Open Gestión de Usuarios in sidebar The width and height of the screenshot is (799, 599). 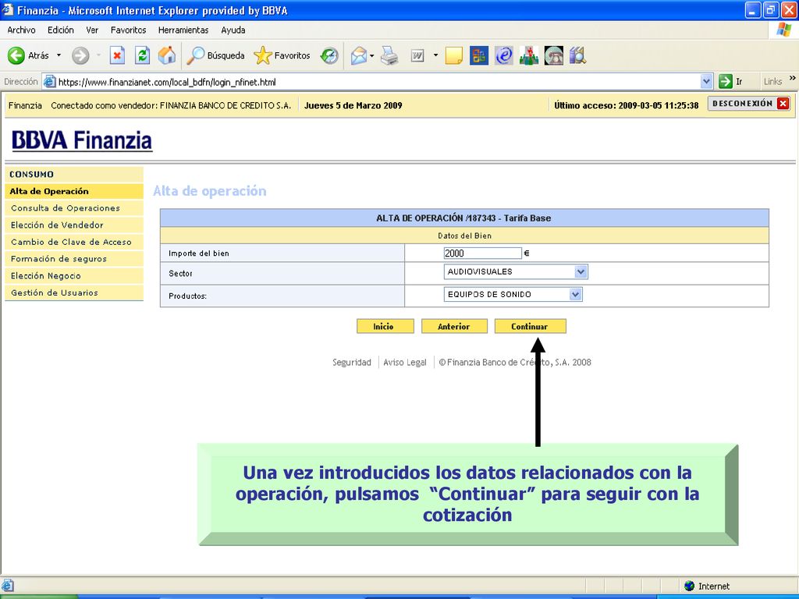[x=74, y=293]
